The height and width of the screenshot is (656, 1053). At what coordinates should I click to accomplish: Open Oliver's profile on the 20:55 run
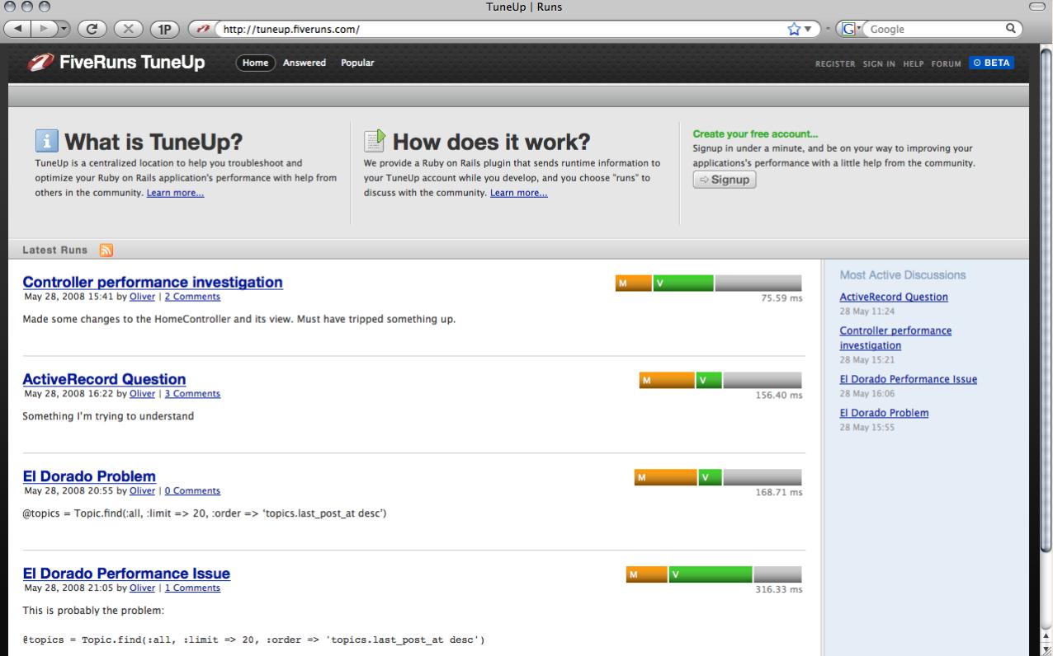(142, 491)
